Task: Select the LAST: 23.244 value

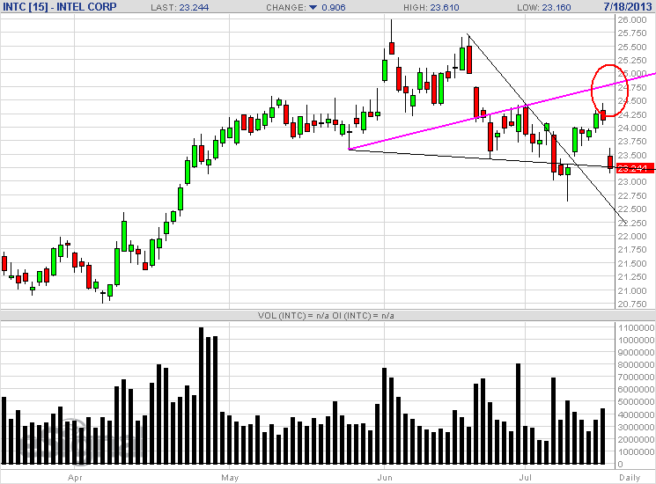Action: coord(180,7)
